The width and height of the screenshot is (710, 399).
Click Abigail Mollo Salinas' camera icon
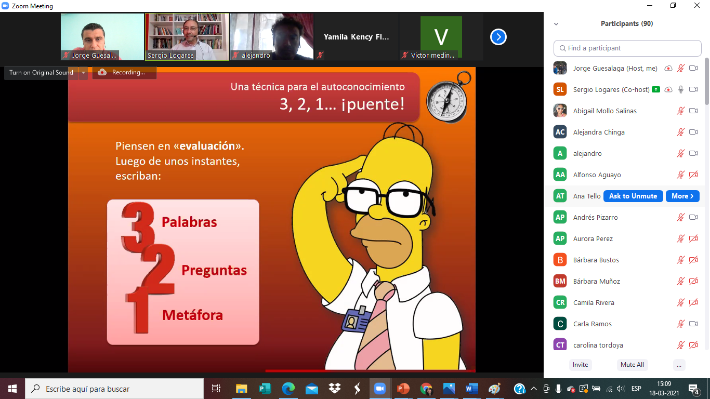[x=693, y=111]
